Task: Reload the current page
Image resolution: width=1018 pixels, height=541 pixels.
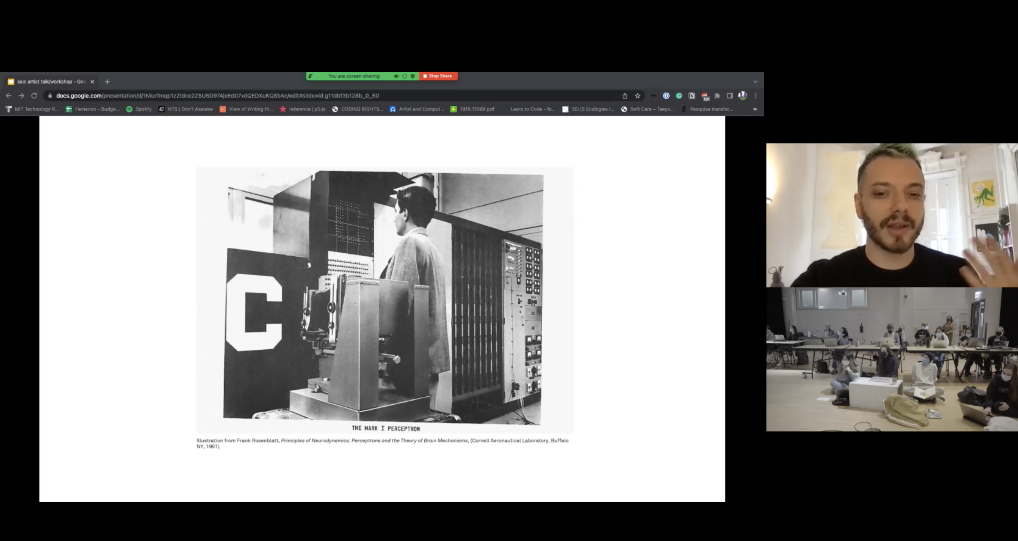Action: point(34,96)
